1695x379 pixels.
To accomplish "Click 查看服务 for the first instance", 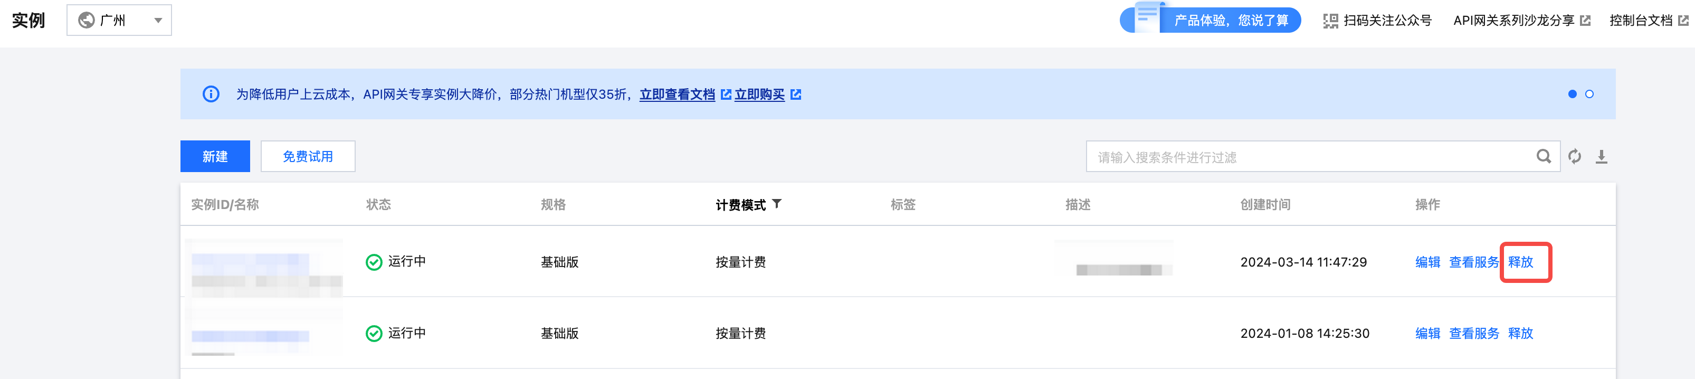I will pyautogui.click(x=1473, y=262).
